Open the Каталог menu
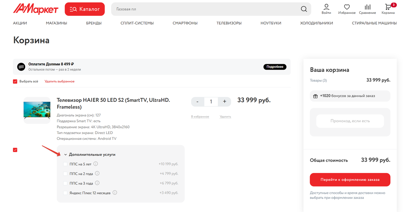Screen dimensions: 403x212 (85, 9)
